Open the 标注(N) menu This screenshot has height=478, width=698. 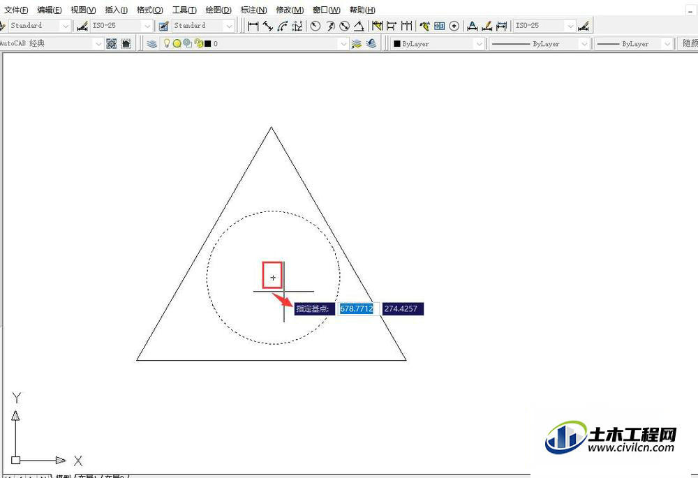click(254, 10)
